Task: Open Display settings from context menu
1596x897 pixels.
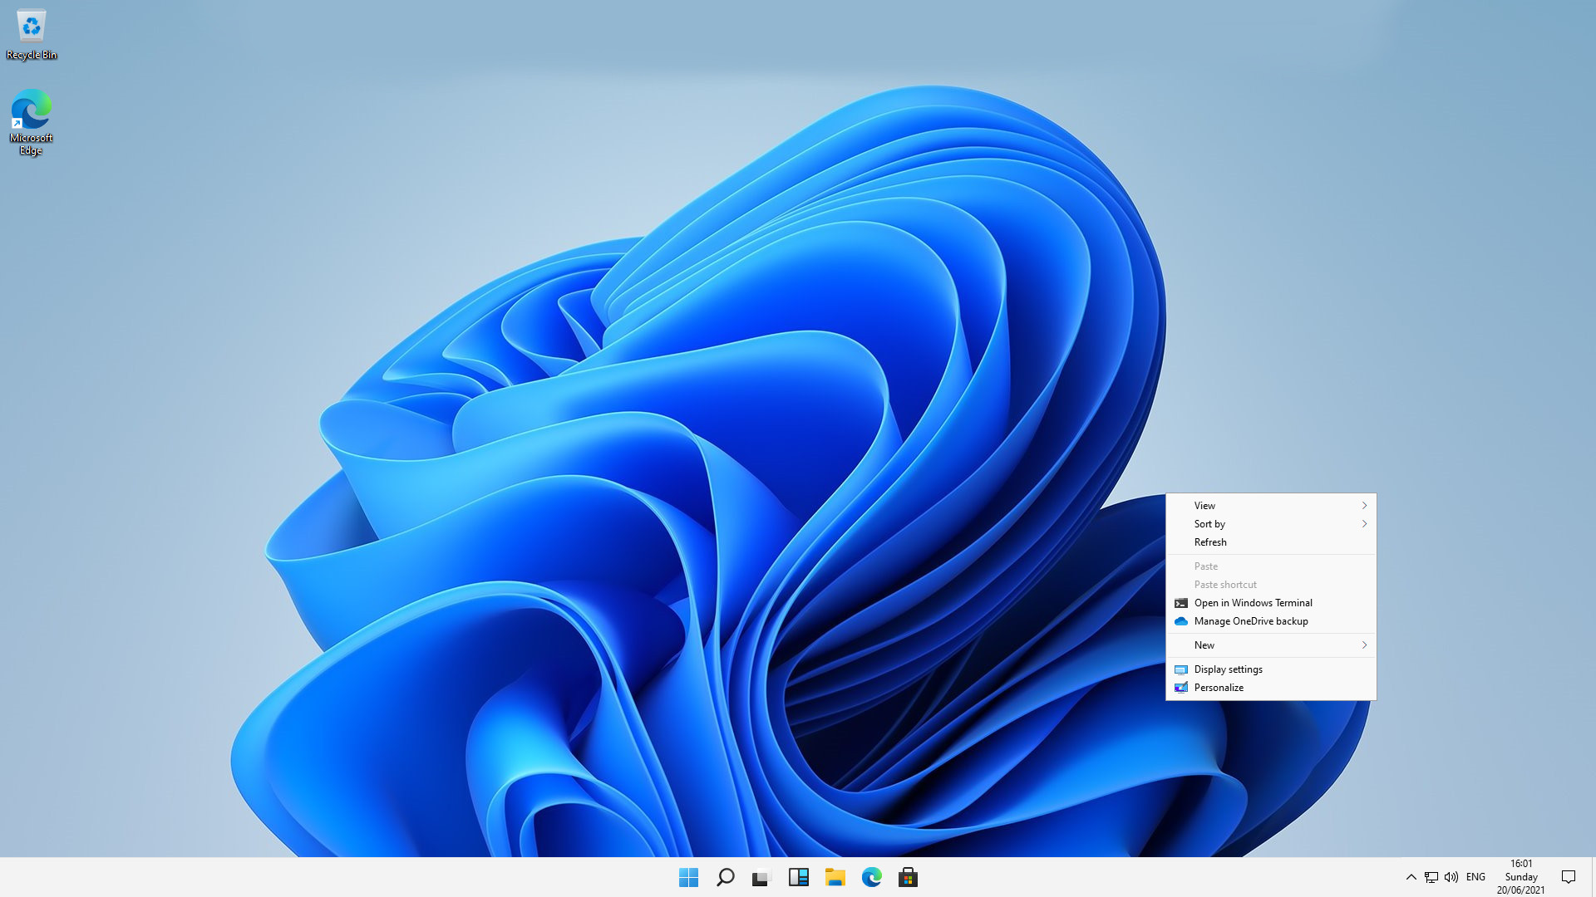Action: 1228,669
